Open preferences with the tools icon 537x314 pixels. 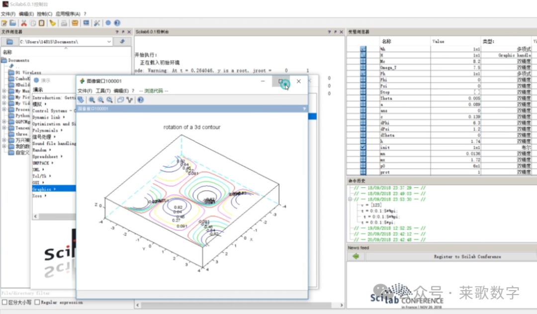(x=97, y=23)
